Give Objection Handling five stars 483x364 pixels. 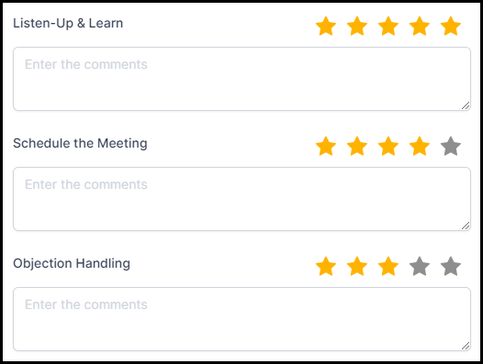point(451,266)
